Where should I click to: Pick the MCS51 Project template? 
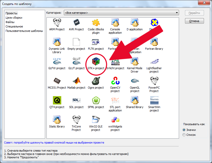coord(57,83)
